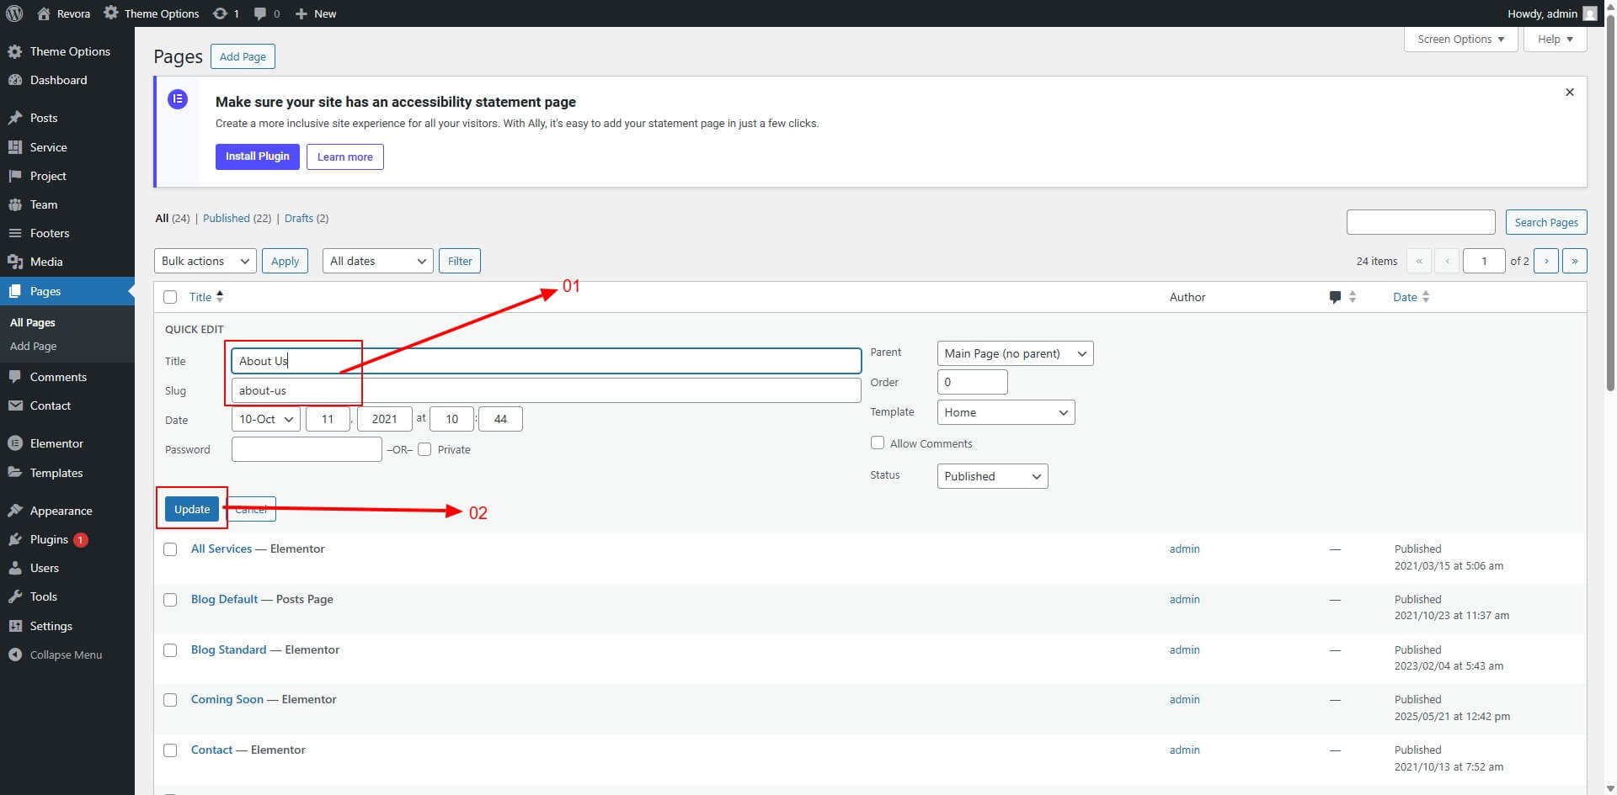
Task: Click the Project flag icon
Action: click(14, 176)
